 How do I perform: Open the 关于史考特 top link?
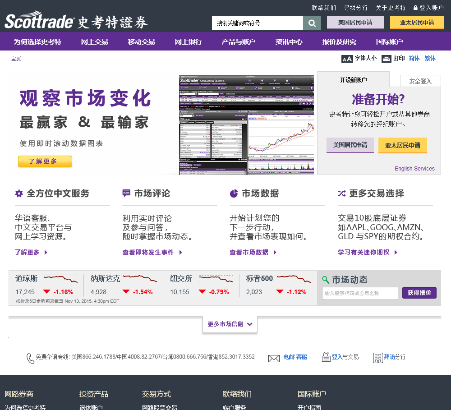click(x=391, y=8)
